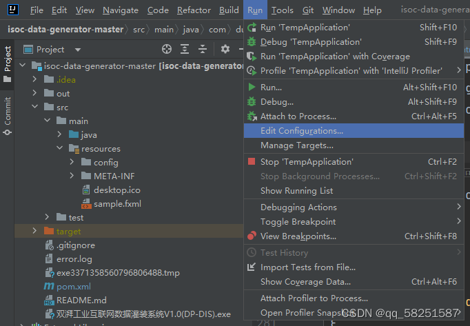Click the Test History clock icon

pos(252,252)
